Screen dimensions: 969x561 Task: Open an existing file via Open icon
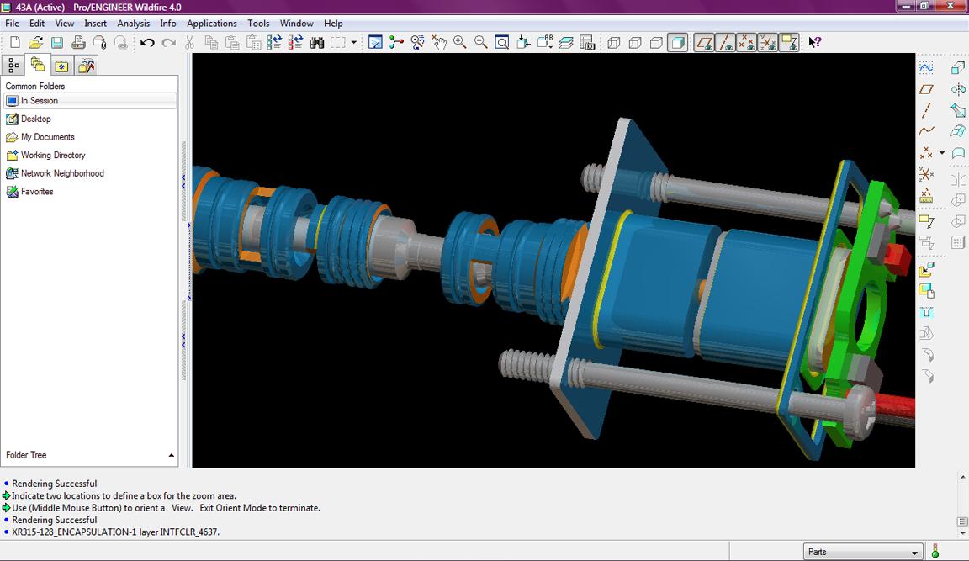(x=36, y=43)
